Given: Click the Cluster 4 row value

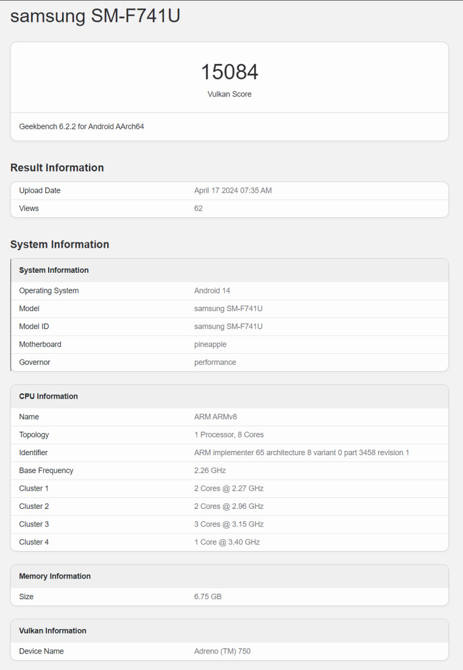Looking at the screenshot, I should click(x=227, y=542).
